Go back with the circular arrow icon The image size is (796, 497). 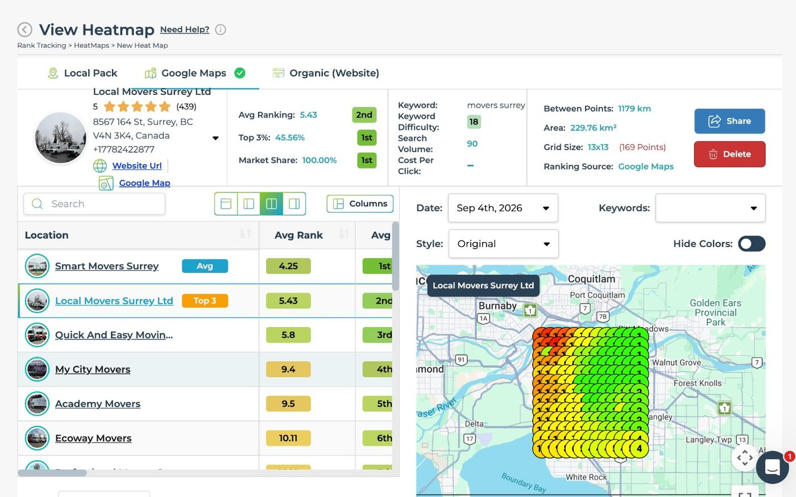tap(24, 30)
